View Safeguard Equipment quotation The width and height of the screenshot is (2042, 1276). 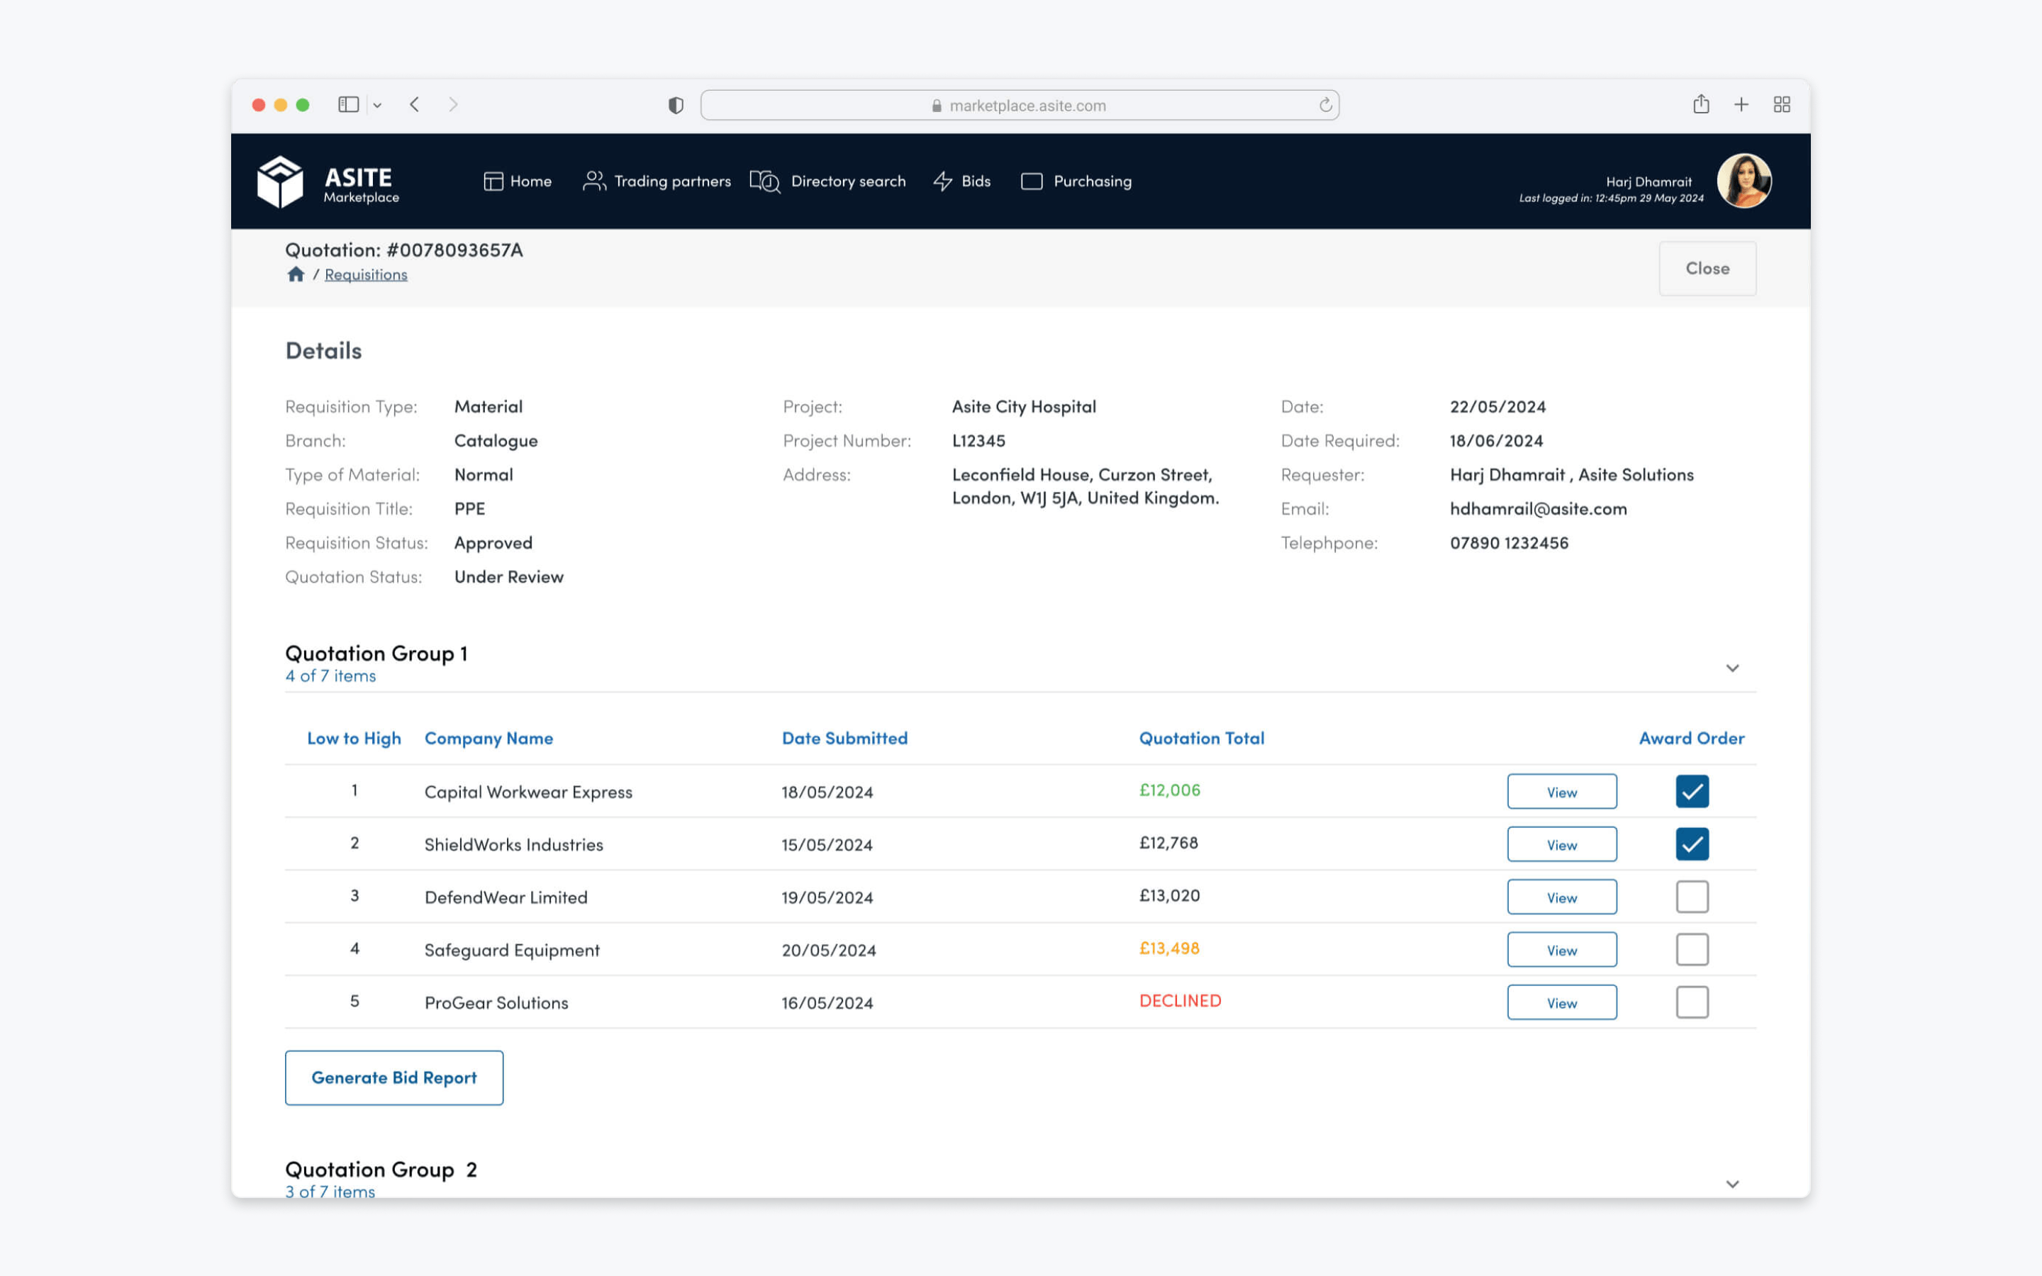click(x=1562, y=949)
